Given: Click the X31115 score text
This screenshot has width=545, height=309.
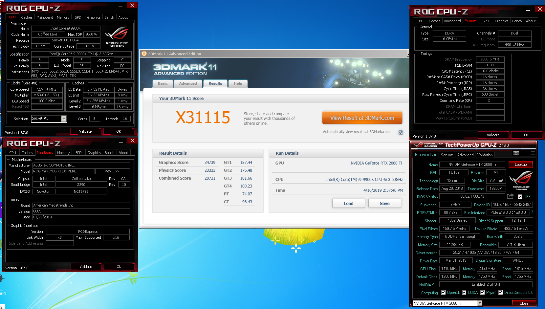Looking at the screenshot, I should pyautogui.click(x=203, y=118).
